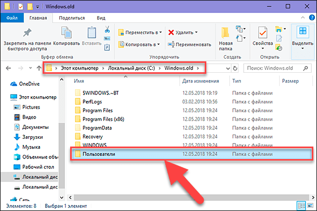Image resolution: width=317 pixels, height=211 pixels.
Task: Open the Easy access icon menu
Action: (241, 38)
